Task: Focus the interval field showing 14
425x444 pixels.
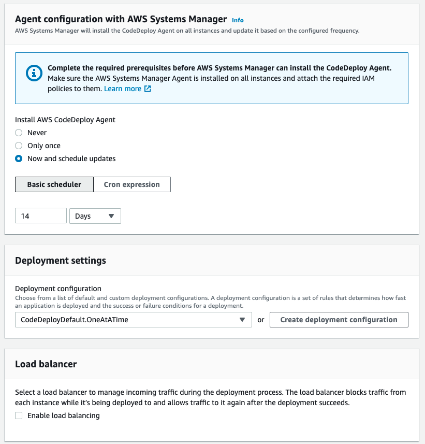Action: pyautogui.click(x=41, y=216)
